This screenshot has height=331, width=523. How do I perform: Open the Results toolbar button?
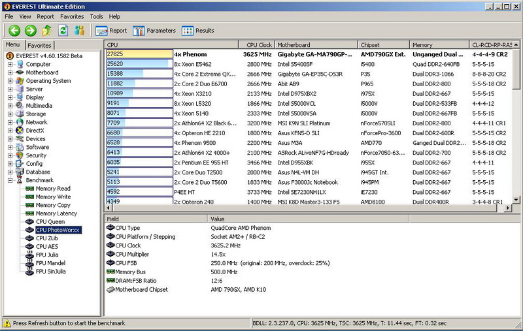pos(198,31)
